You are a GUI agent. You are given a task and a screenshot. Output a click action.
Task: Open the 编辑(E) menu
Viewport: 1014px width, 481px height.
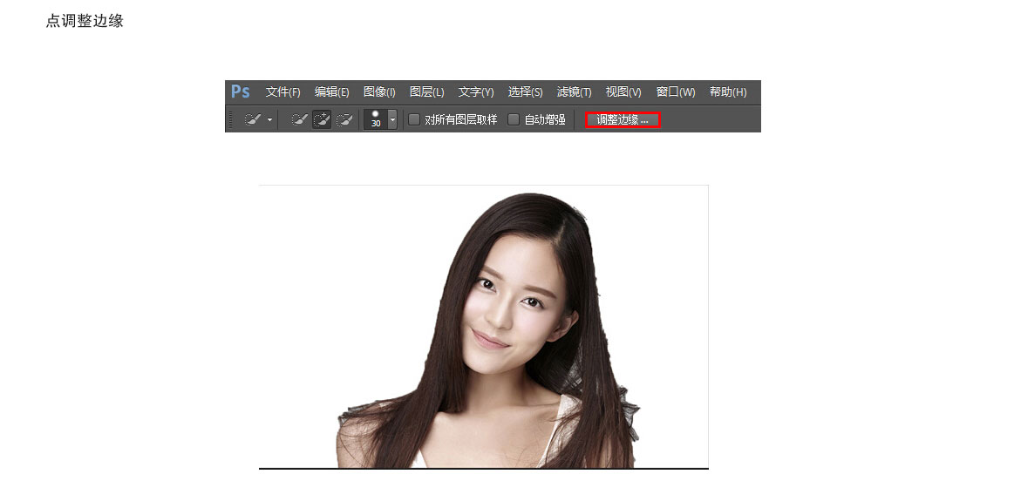tap(332, 92)
